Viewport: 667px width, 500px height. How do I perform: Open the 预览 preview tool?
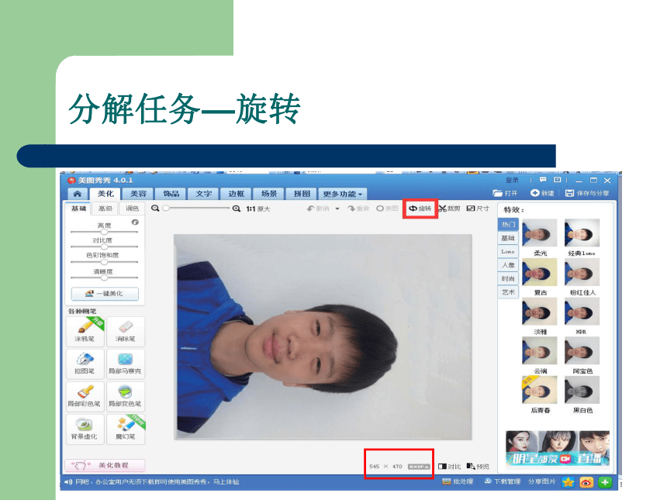(478, 467)
